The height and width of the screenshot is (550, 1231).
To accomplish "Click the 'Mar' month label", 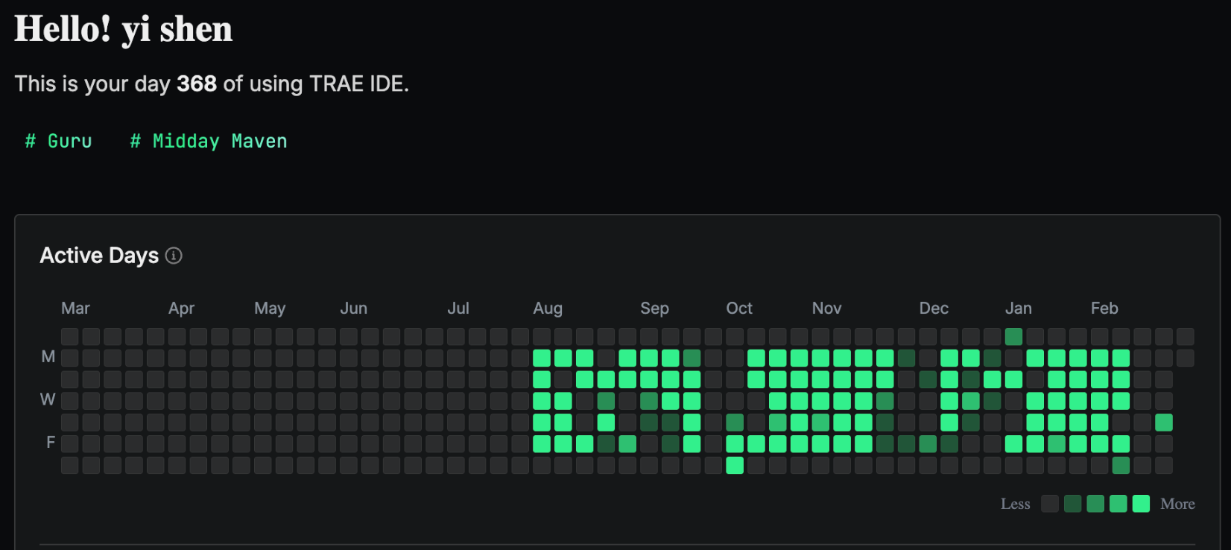I will tap(75, 309).
